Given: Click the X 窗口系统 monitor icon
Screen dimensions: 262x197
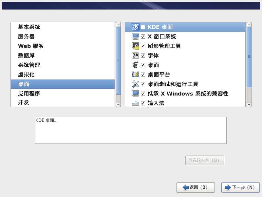Looking at the screenshot, I should point(135,36).
